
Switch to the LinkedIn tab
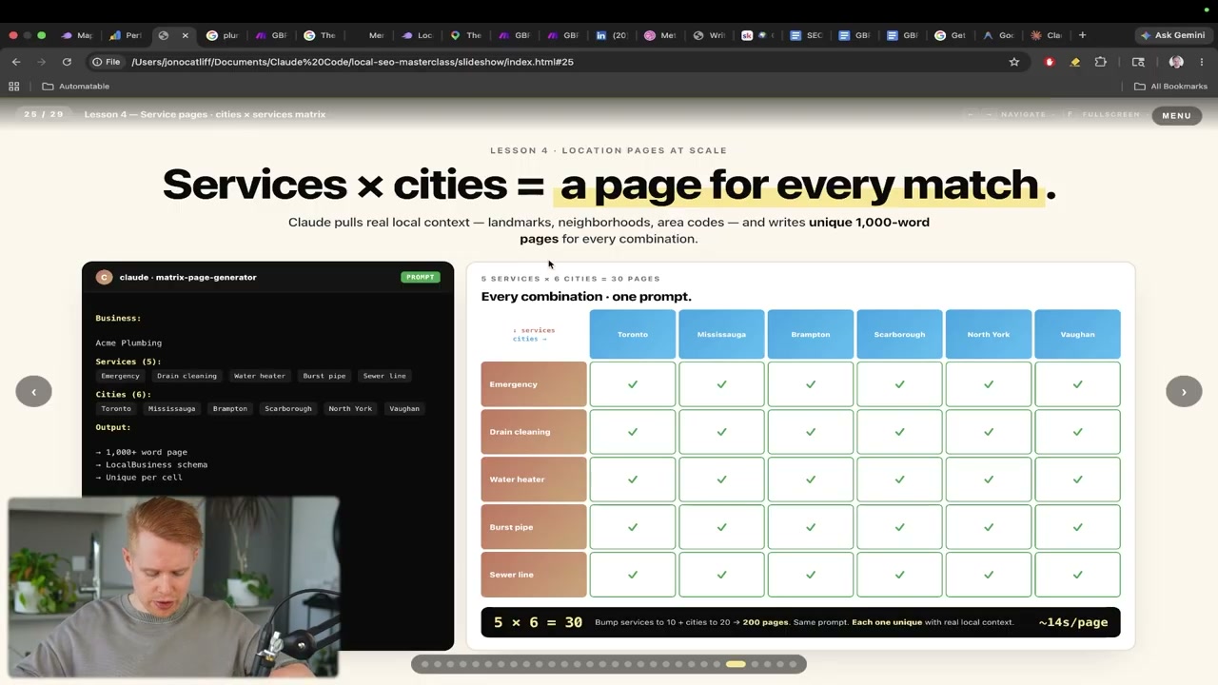(x=612, y=35)
